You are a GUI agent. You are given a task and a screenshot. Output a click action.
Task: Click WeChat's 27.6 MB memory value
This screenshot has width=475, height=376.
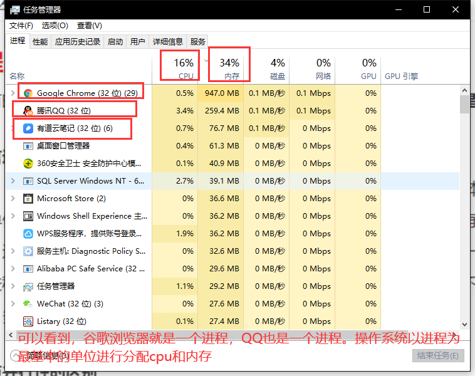[224, 303]
